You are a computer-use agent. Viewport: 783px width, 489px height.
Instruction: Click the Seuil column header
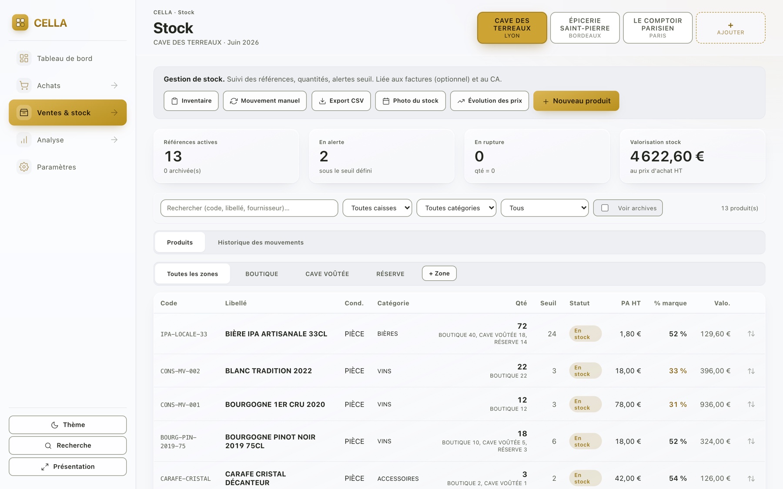(548, 303)
